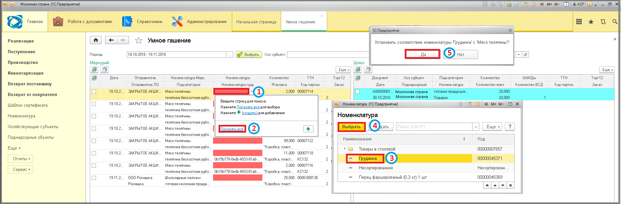The width and height of the screenshot is (621, 204).
Task: Open the period picker ellipsis button
Action: tap(230, 54)
